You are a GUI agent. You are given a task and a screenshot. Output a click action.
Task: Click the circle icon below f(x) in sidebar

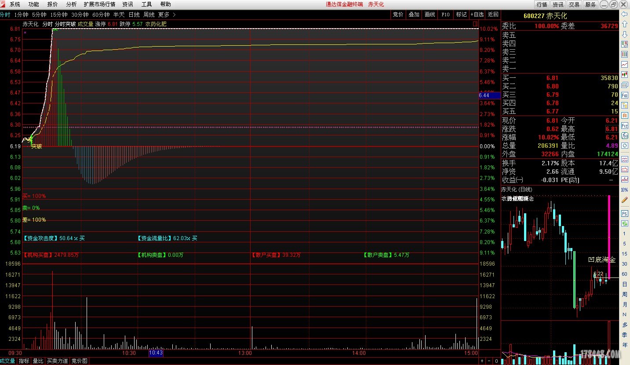tap(624, 145)
